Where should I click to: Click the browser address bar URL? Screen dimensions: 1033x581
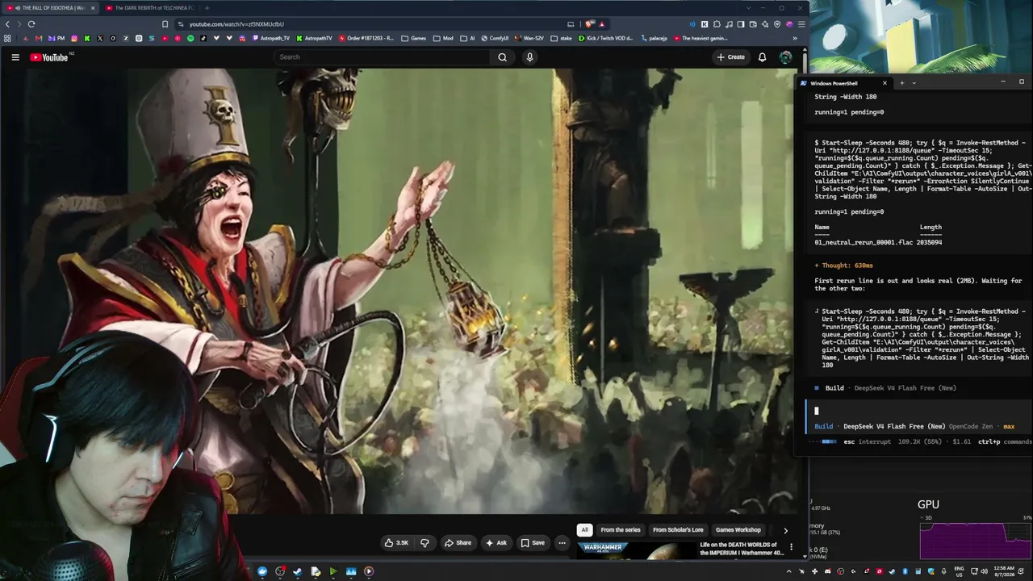pos(236,24)
